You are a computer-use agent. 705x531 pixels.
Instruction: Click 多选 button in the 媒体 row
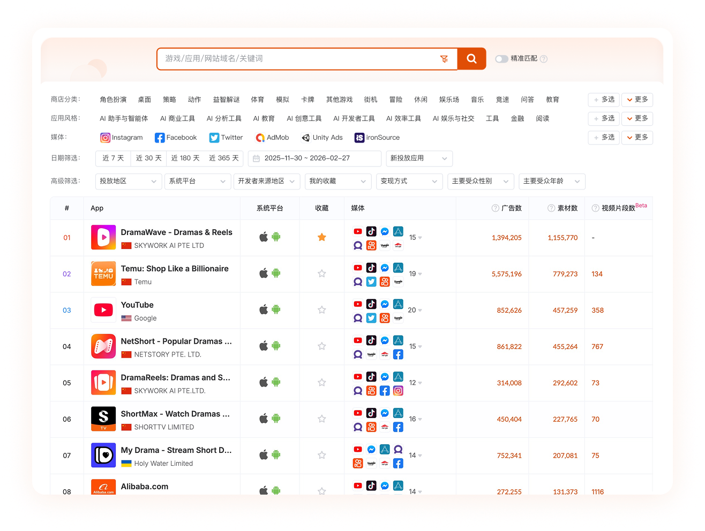tap(604, 138)
